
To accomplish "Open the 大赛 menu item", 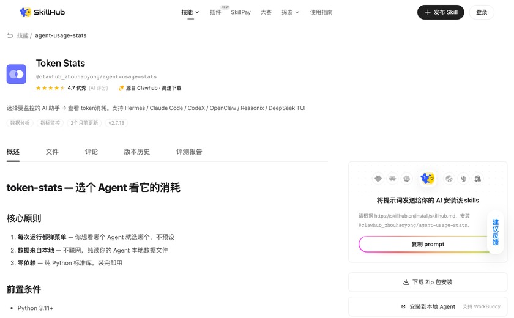I will pos(266,12).
